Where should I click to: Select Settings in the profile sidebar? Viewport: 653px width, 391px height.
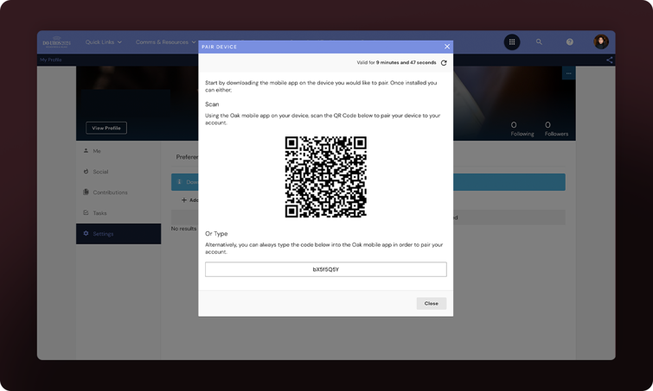click(x=103, y=234)
